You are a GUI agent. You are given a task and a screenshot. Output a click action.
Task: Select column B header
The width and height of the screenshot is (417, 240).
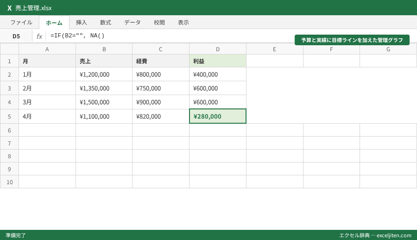[x=104, y=49]
